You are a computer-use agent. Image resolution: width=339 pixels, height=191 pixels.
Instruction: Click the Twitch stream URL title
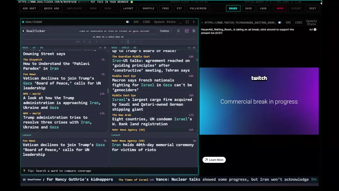click(240, 23)
